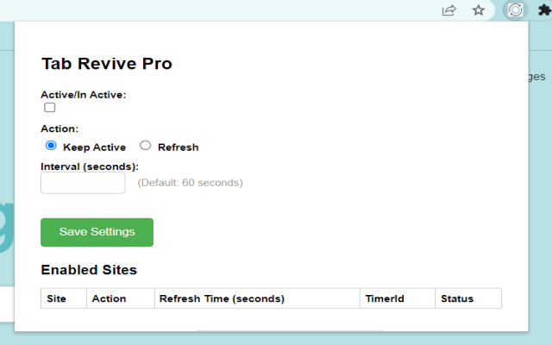Screen dimensions: 552x345
Task: Click the Refresh Time (seconds) column header
Action: point(257,298)
